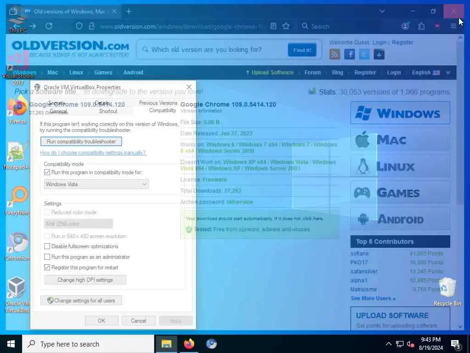Open How do I choose compatibility settings link
470x353 pixels.
click(93, 153)
